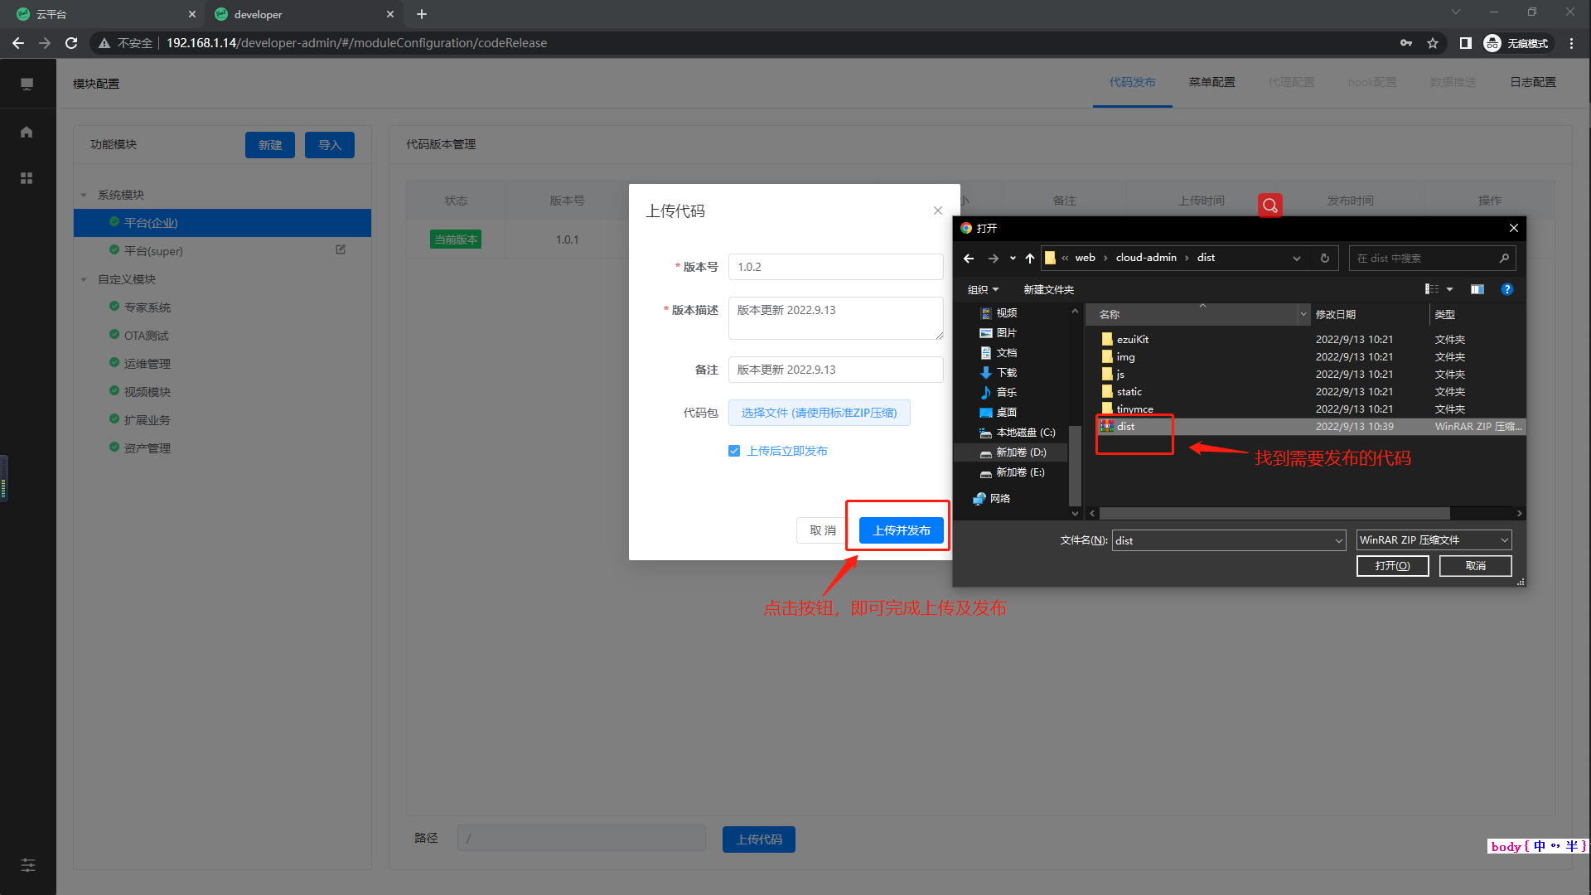The width and height of the screenshot is (1591, 895).
Task: Switch to the 日志配置 tab
Action: pyautogui.click(x=1532, y=82)
